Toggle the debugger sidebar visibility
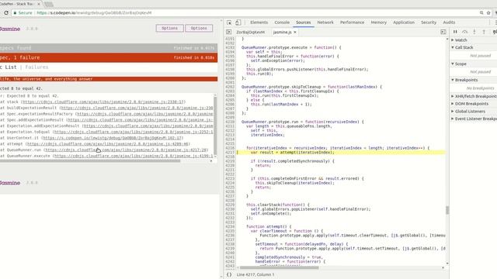This screenshot has height=279, width=497. [x=443, y=32]
